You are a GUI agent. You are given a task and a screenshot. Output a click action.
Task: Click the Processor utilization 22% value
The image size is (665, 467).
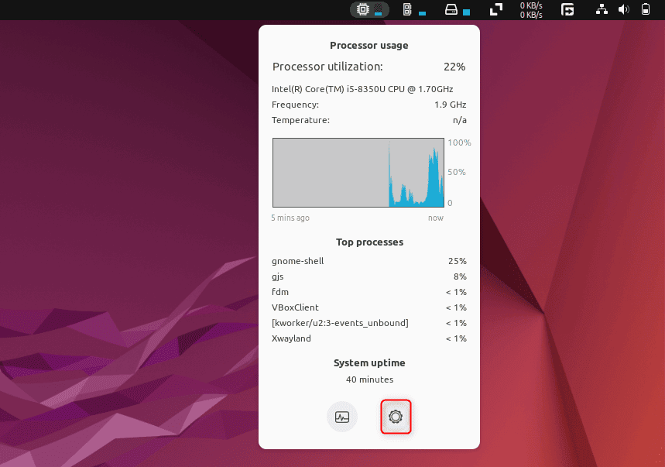(454, 67)
